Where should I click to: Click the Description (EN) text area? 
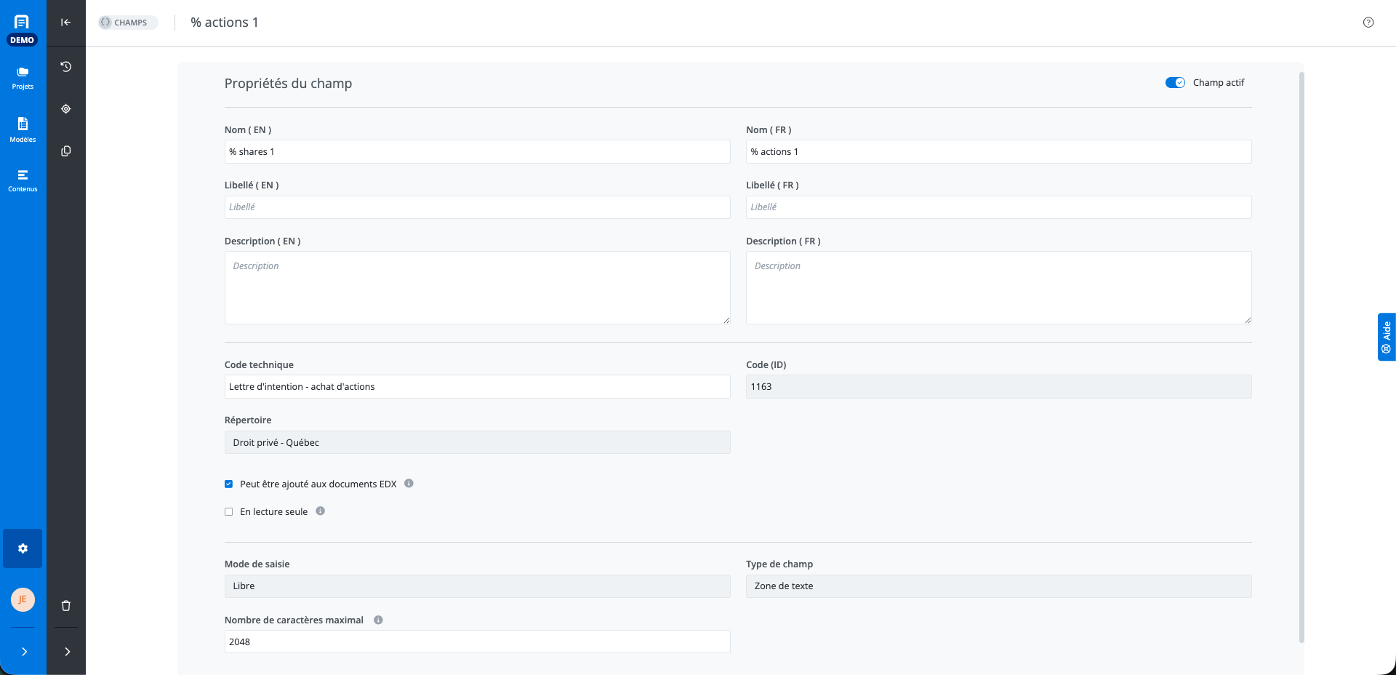coord(477,288)
